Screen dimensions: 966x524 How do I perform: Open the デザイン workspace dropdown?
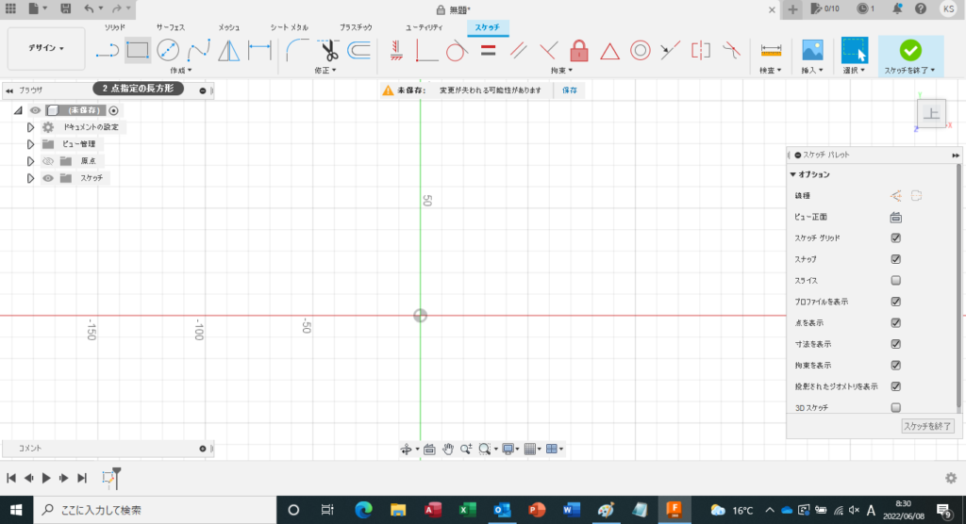click(46, 48)
